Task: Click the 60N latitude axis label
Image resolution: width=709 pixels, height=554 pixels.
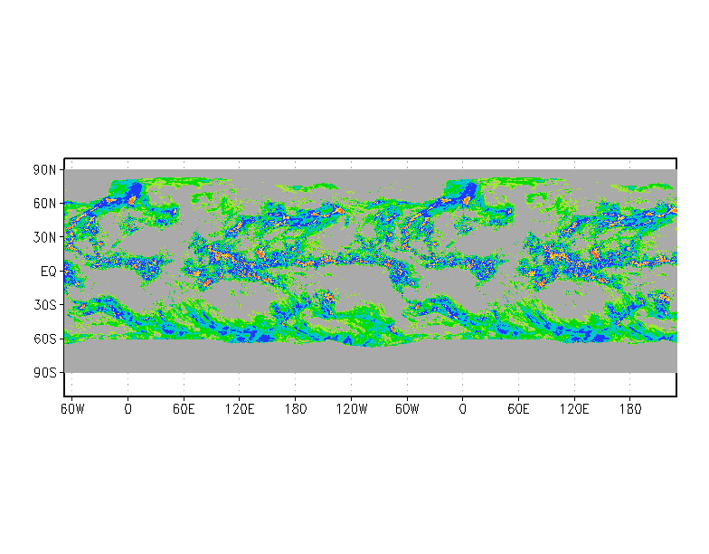Action: 45,204
